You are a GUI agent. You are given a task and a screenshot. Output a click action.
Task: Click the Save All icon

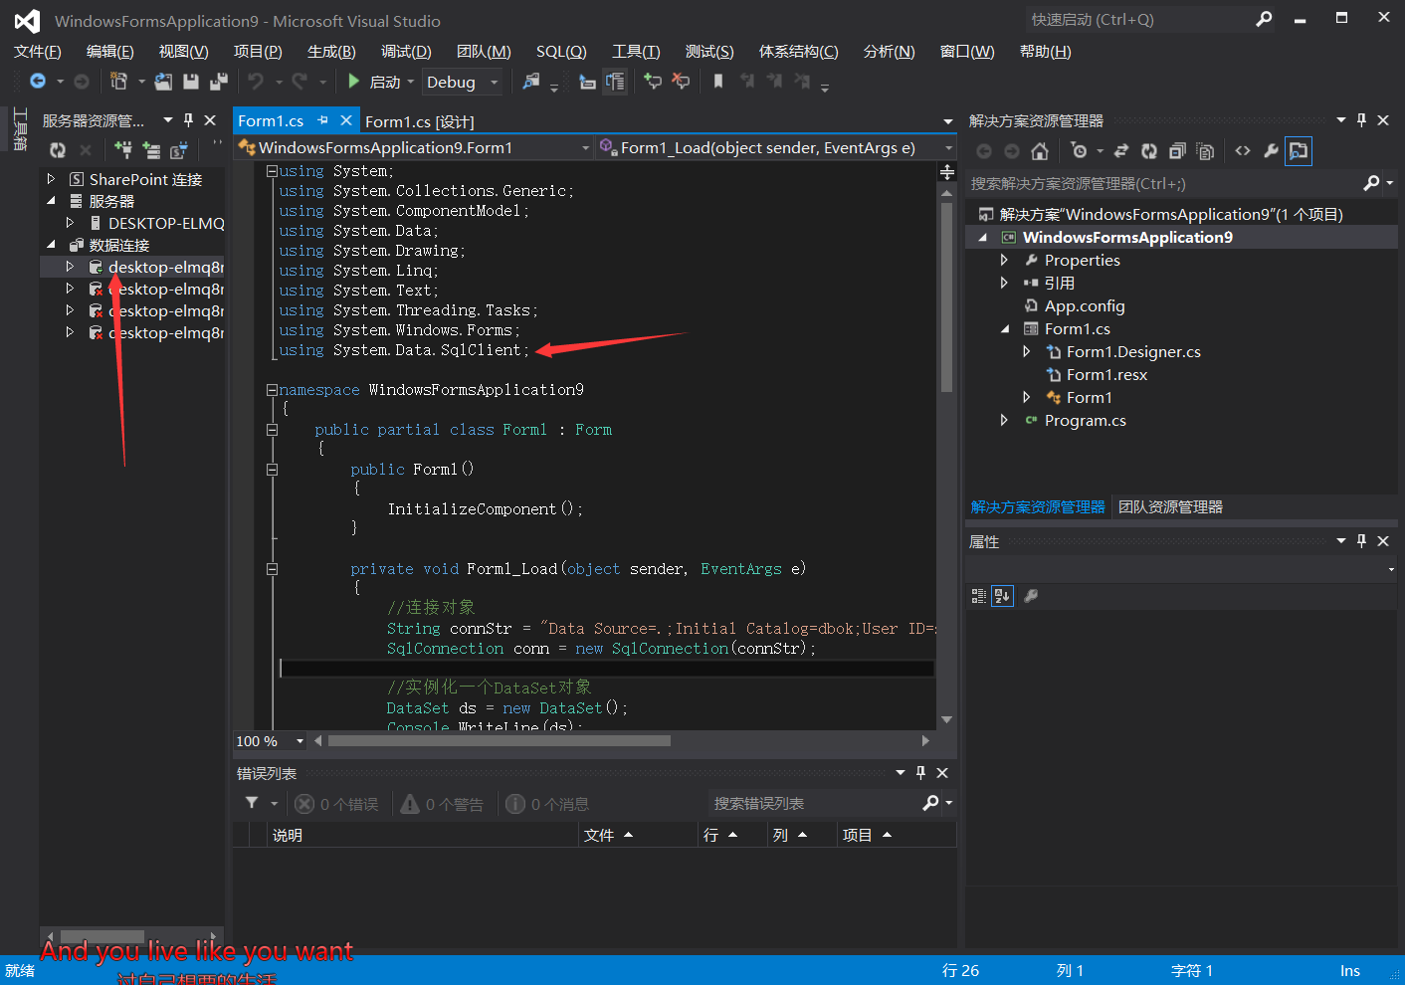[x=219, y=82]
